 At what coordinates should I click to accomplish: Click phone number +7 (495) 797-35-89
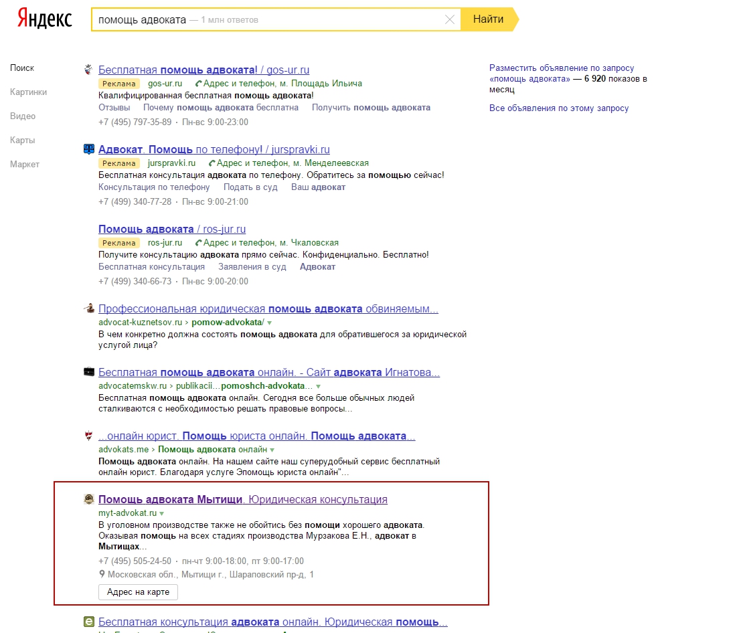click(135, 122)
